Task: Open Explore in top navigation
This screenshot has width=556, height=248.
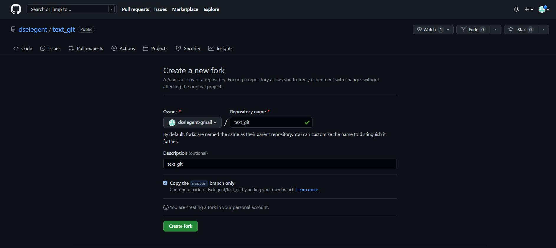Action: tap(211, 9)
